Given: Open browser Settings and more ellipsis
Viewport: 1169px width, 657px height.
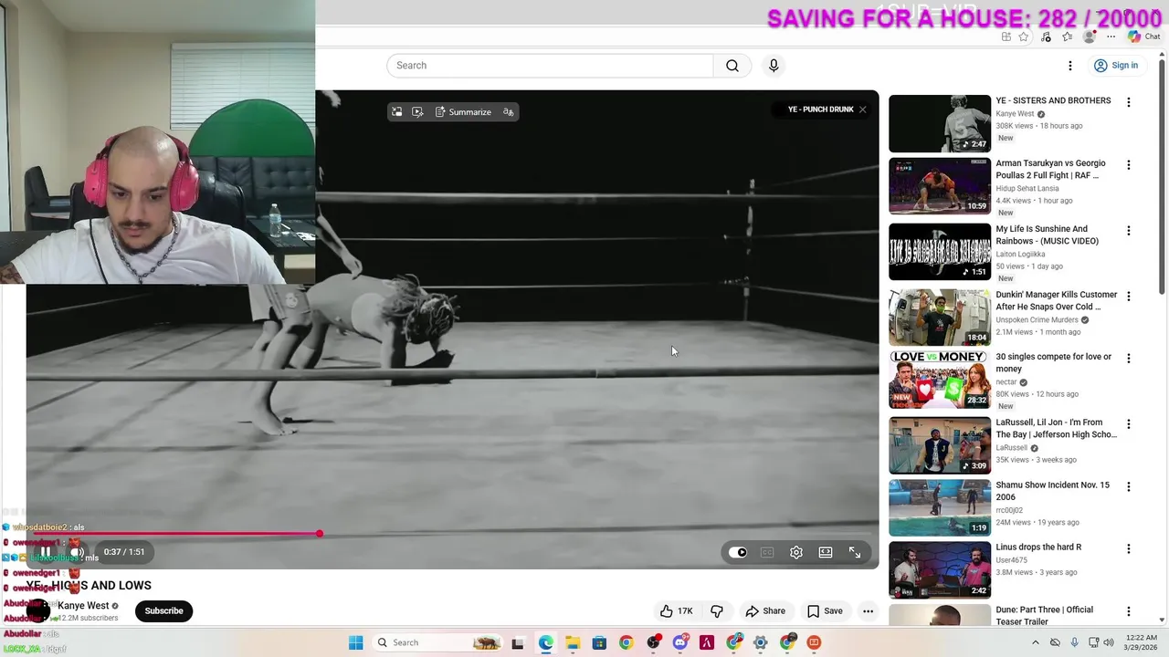Looking at the screenshot, I should click(1111, 36).
